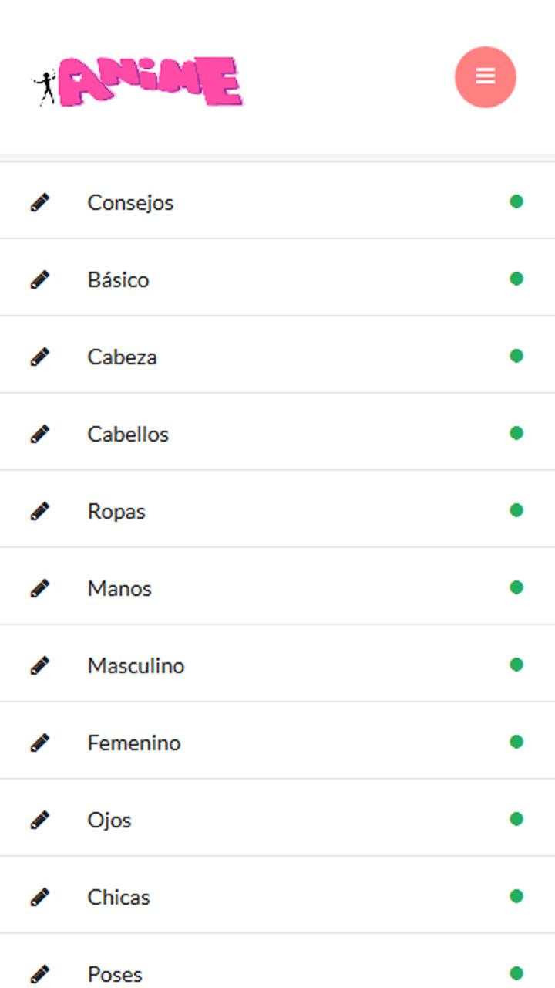
Task: Click the pencil icon beside Básico
Action: 40,279
